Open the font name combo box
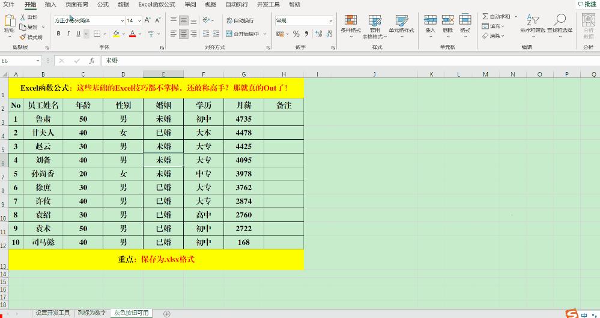Screen dimensions: 600x318 [89, 20]
